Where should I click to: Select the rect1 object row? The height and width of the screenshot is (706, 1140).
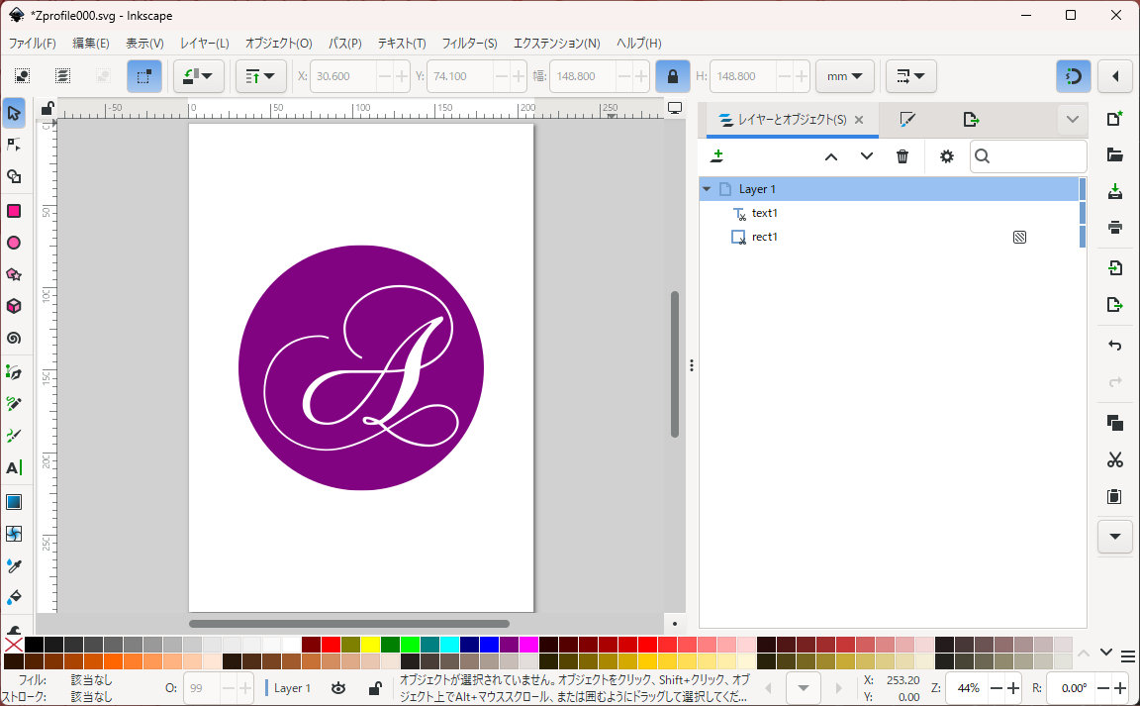point(889,238)
